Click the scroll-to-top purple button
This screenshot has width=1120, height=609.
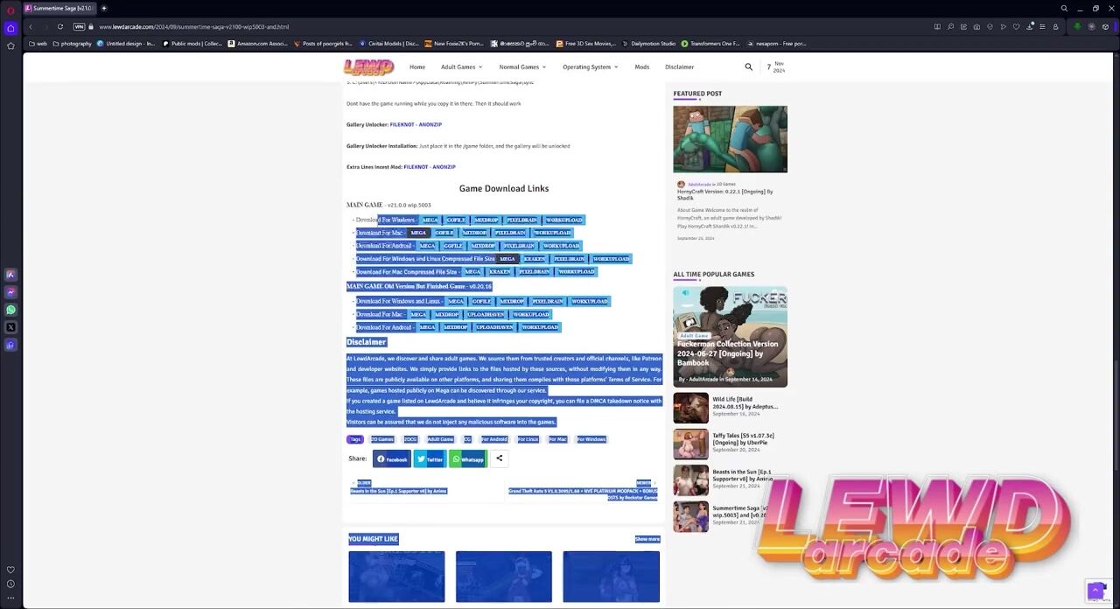tap(1095, 591)
